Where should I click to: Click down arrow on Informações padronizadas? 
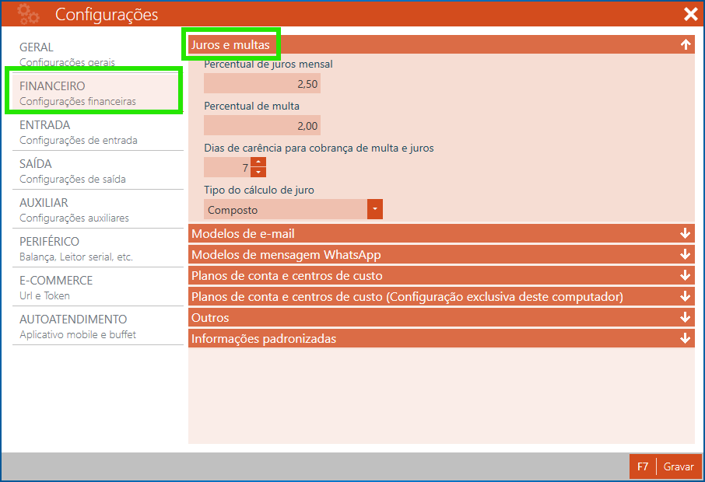685,338
